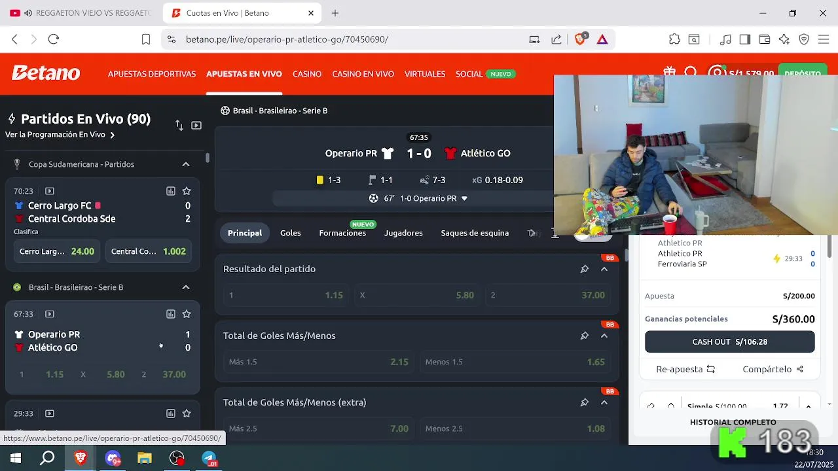Open File Explorer from the taskbar
The image size is (838, 471).
145,459
